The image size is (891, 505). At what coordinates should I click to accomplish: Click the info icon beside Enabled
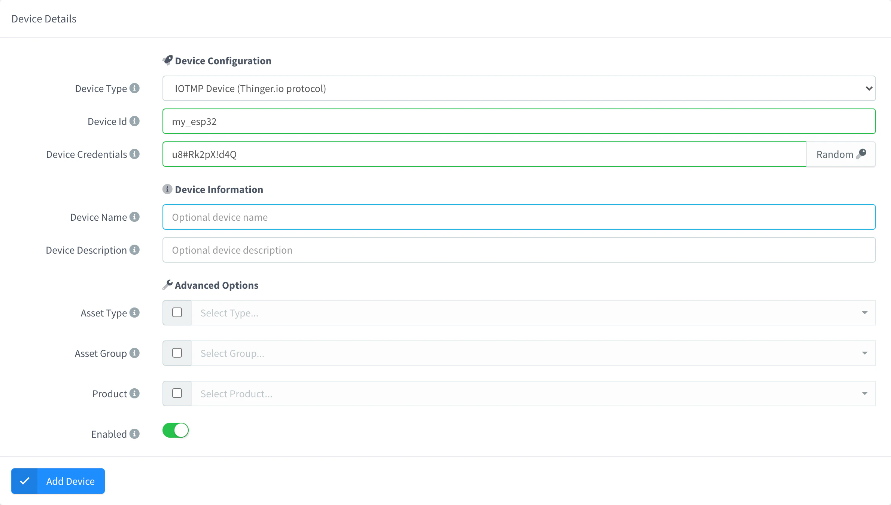(x=134, y=434)
